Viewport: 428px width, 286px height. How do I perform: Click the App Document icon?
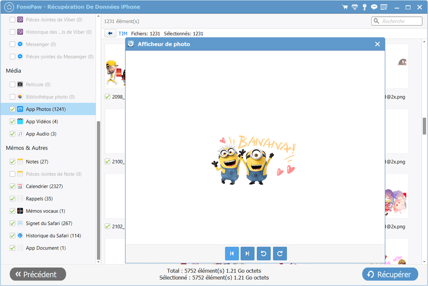tap(20, 248)
